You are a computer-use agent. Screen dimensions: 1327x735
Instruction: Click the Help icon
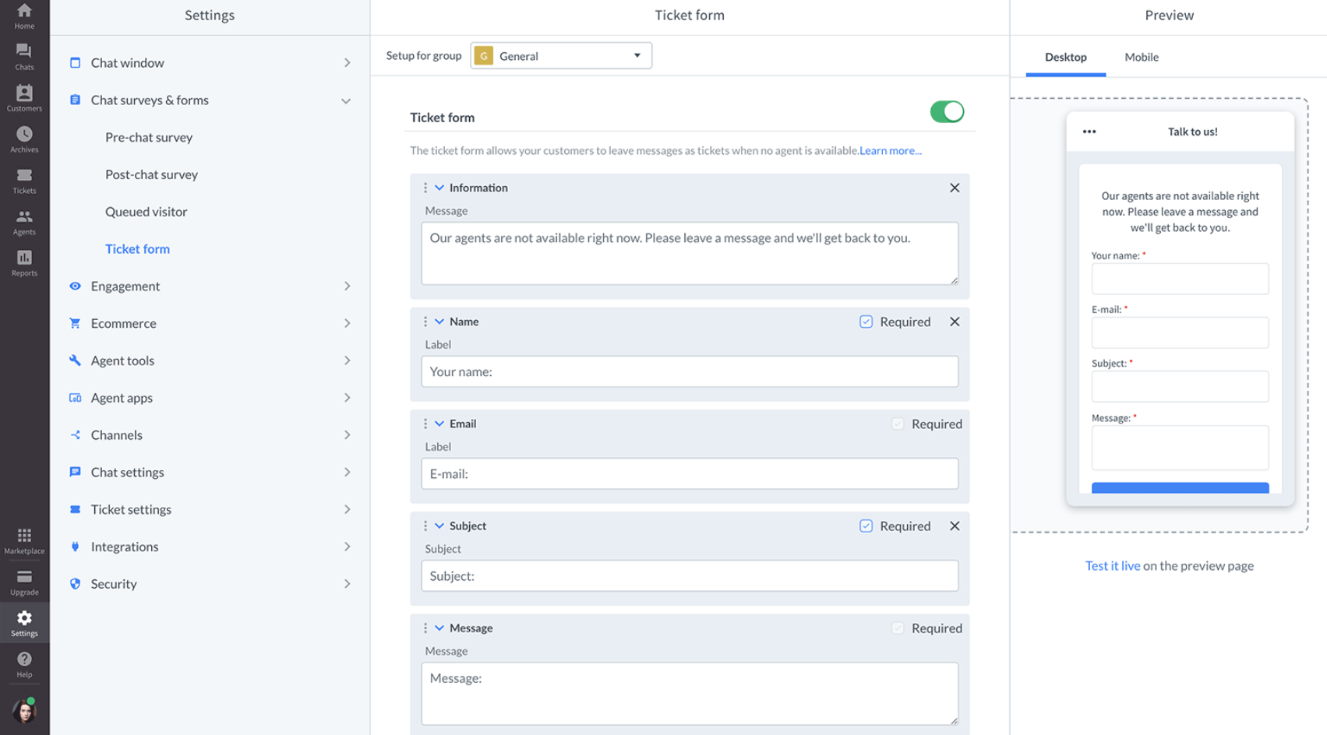coord(24,663)
